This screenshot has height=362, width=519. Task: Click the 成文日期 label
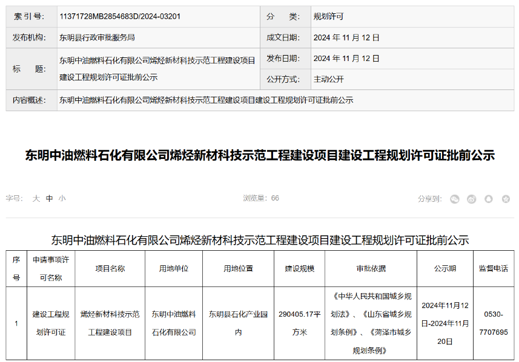283,37
